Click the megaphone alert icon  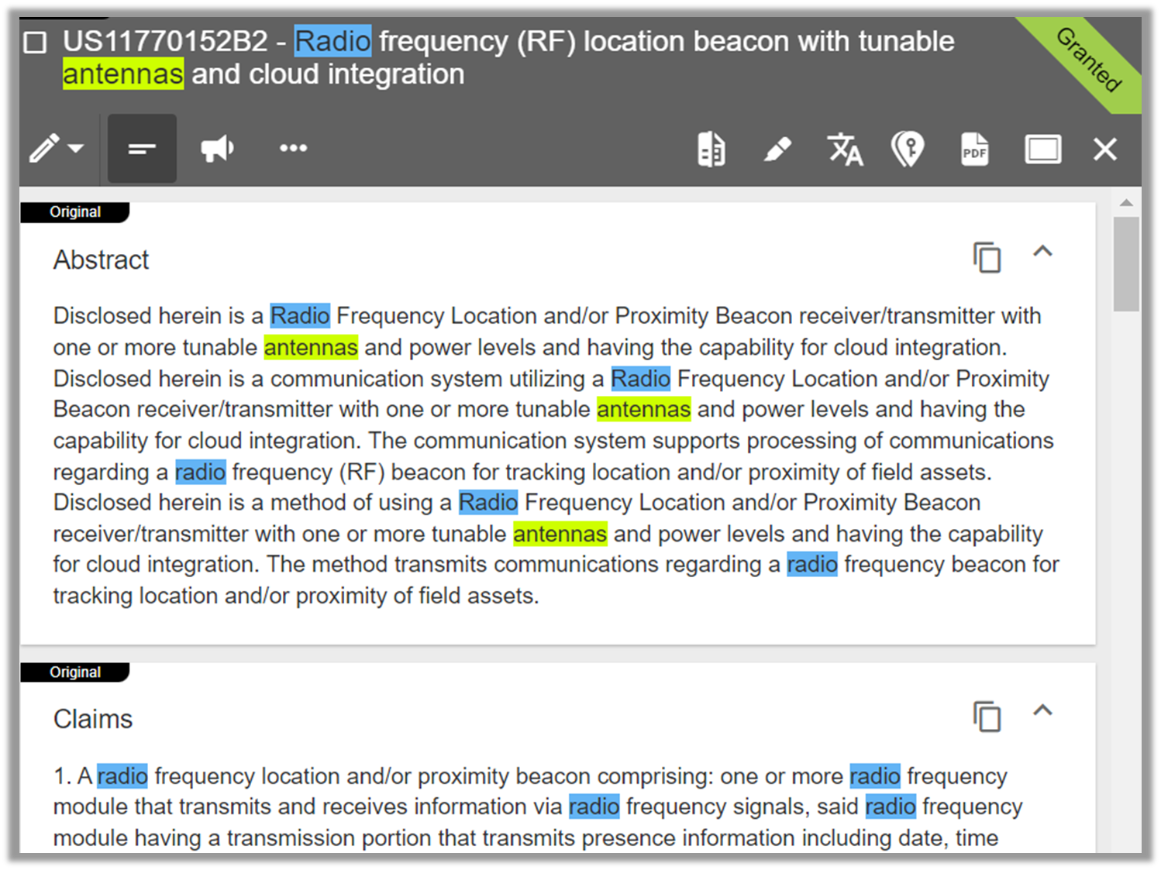point(217,148)
